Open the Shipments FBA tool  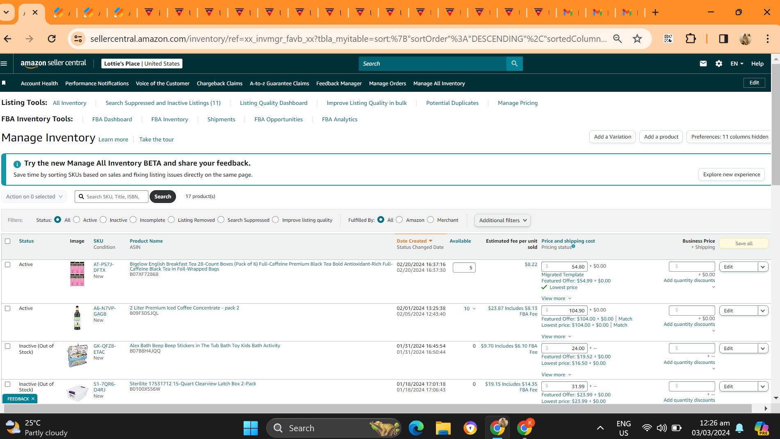pos(221,119)
